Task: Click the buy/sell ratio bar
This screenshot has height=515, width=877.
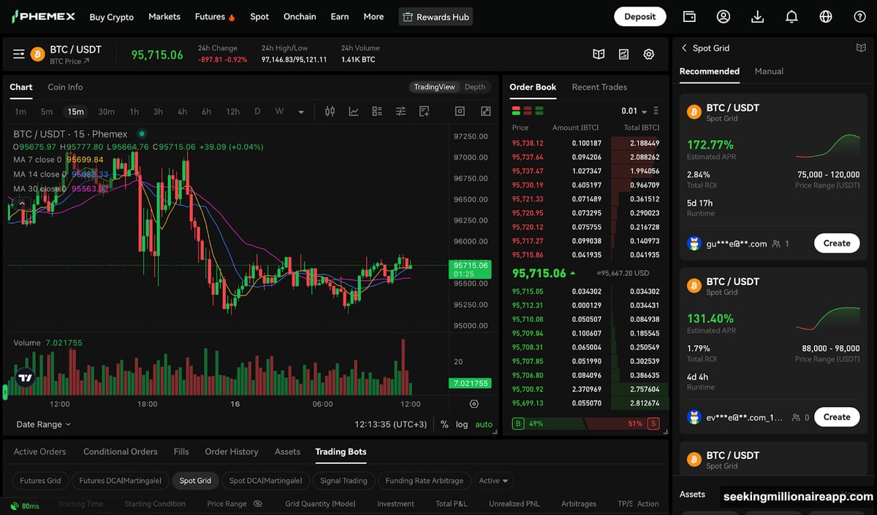Action: 585,424
